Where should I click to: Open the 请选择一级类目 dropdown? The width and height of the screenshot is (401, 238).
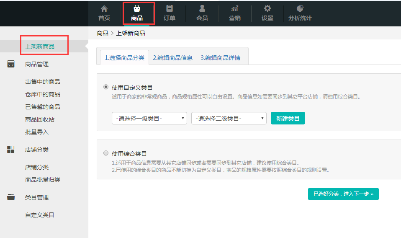149,119
